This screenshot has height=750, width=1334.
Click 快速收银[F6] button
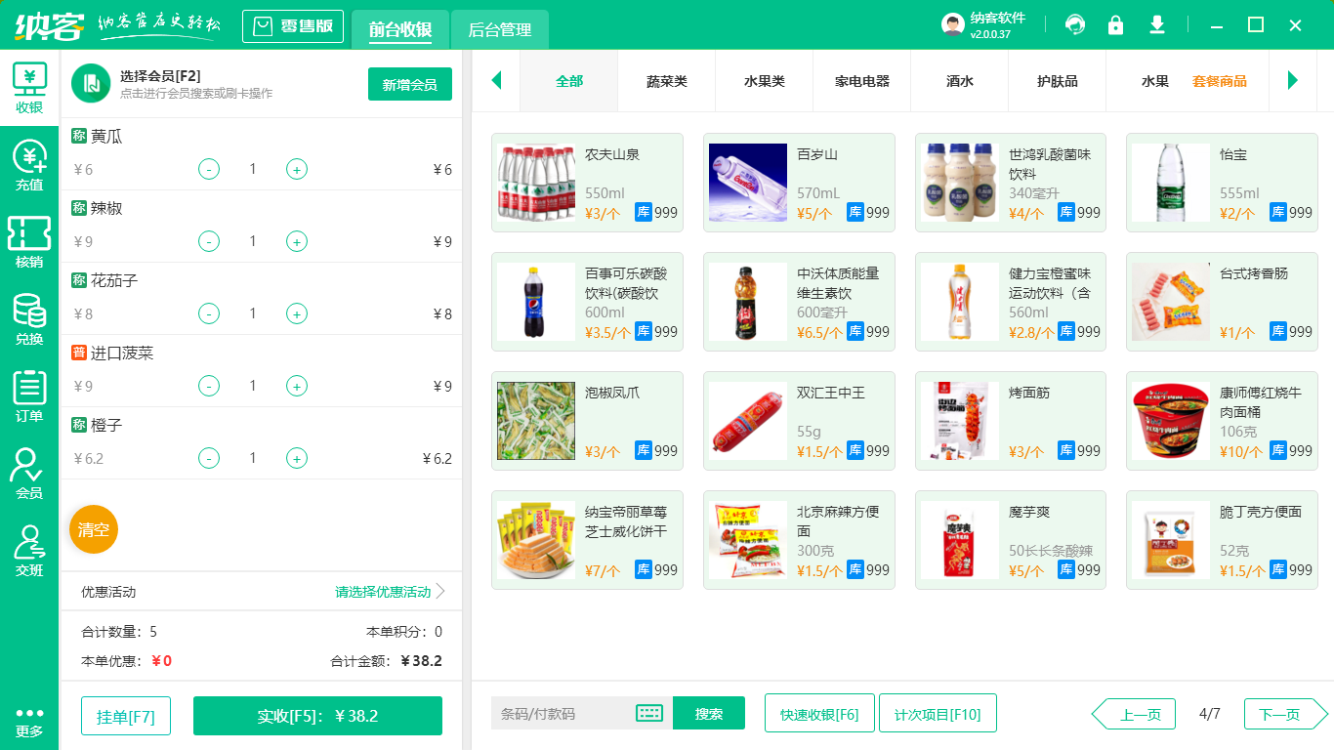tap(819, 713)
